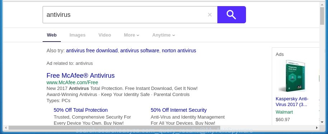328x134 pixels.
Task: Click the horizontal scrollbar right arrow
Action: pyautogui.click(x=317, y=128)
